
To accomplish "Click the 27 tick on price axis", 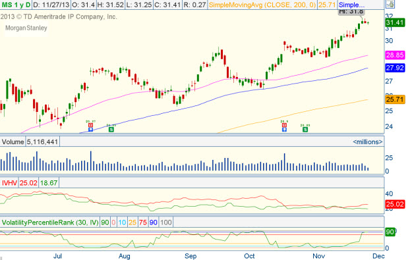I will click(389, 82).
